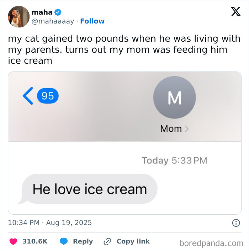Follow the @mahaaaay account

click(92, 21)
